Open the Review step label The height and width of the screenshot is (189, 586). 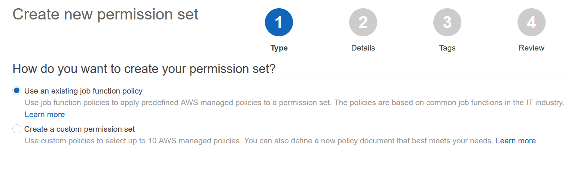(531, 48)
